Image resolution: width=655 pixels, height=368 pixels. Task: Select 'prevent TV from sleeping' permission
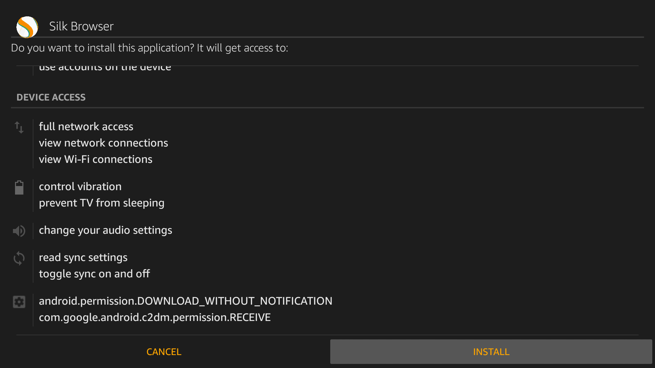tap(102, 203)
